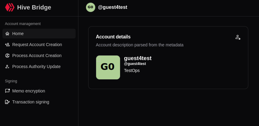Open Request Account Creation page

(39, 45)
